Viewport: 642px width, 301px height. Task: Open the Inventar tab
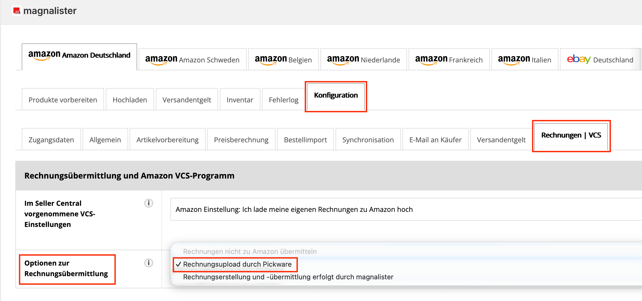pyautogui.click(x=240, y=100)
